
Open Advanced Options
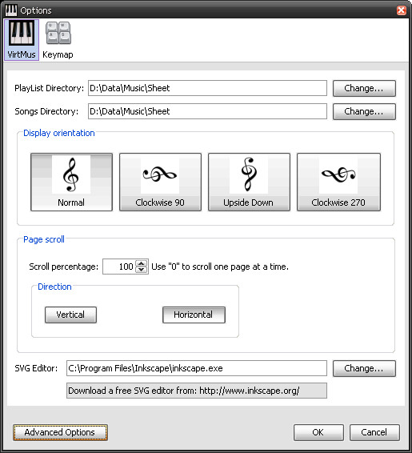coord(60,432)
